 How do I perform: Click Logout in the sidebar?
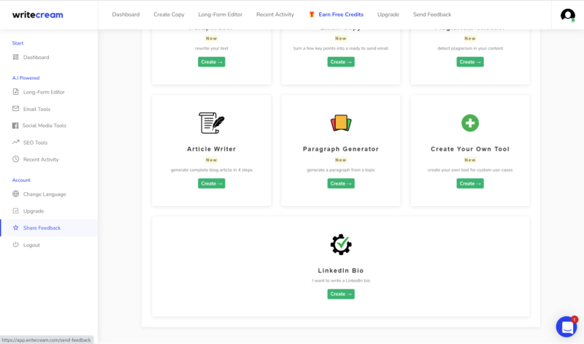[31, 245]
